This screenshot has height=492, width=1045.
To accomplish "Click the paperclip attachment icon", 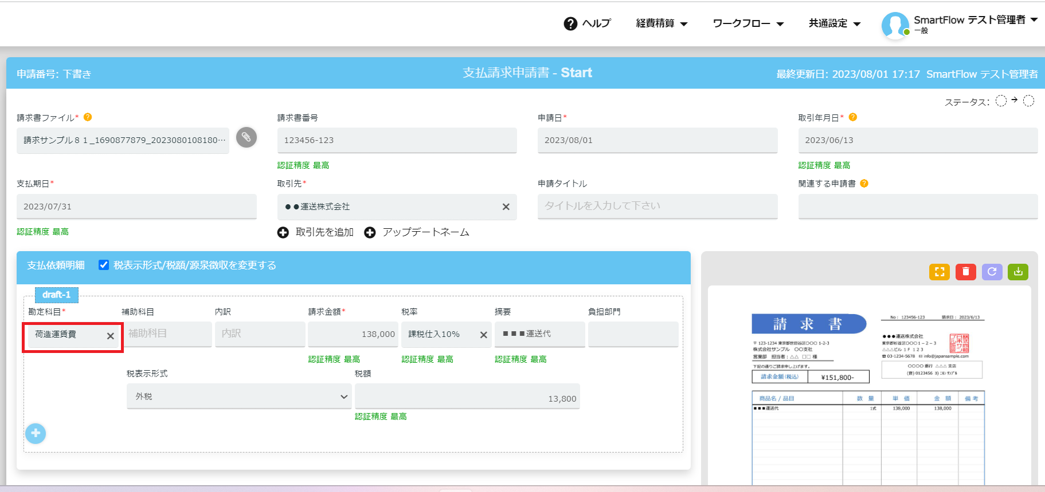I will 246,137.
